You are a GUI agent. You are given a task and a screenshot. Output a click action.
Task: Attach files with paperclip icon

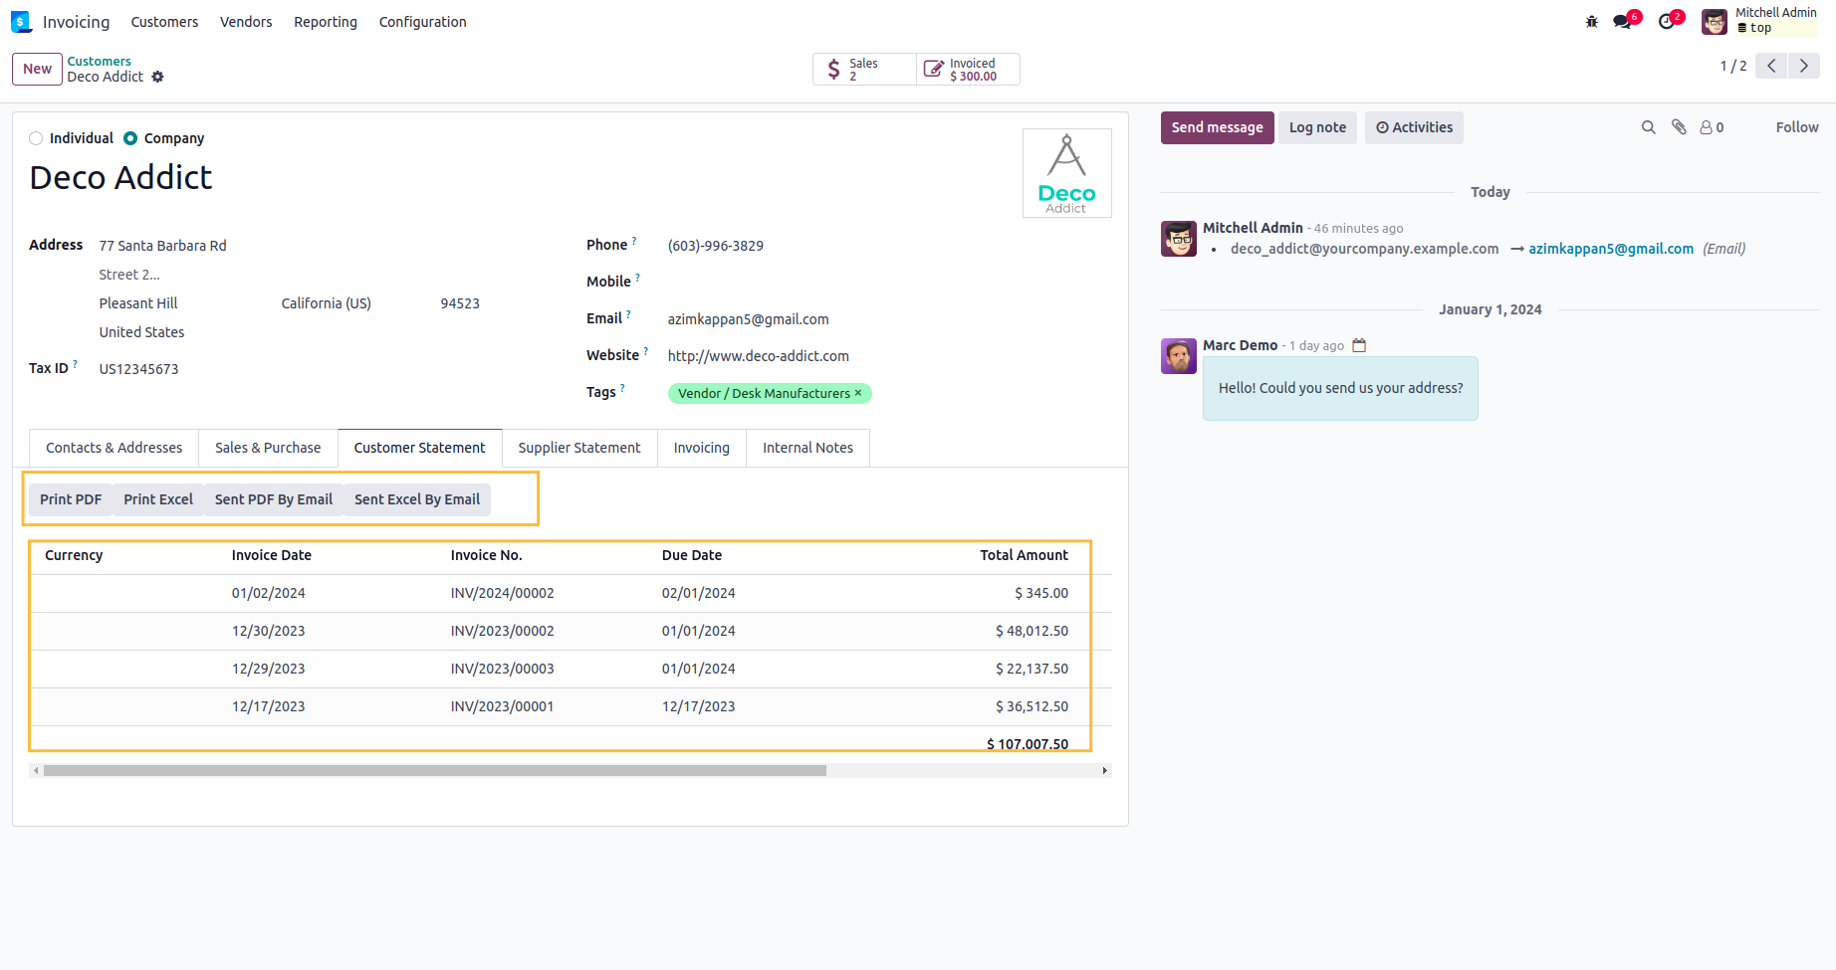pos(1679,127)
